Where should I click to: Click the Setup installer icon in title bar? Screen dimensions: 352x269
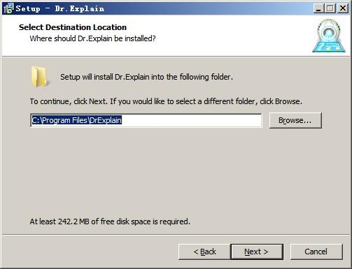tap(9, 8)
